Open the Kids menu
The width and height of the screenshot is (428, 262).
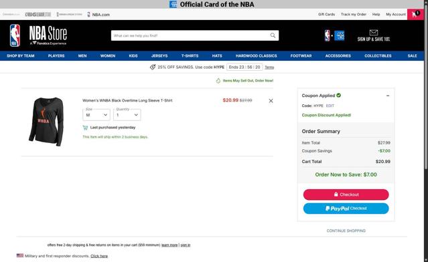(133, 56)
